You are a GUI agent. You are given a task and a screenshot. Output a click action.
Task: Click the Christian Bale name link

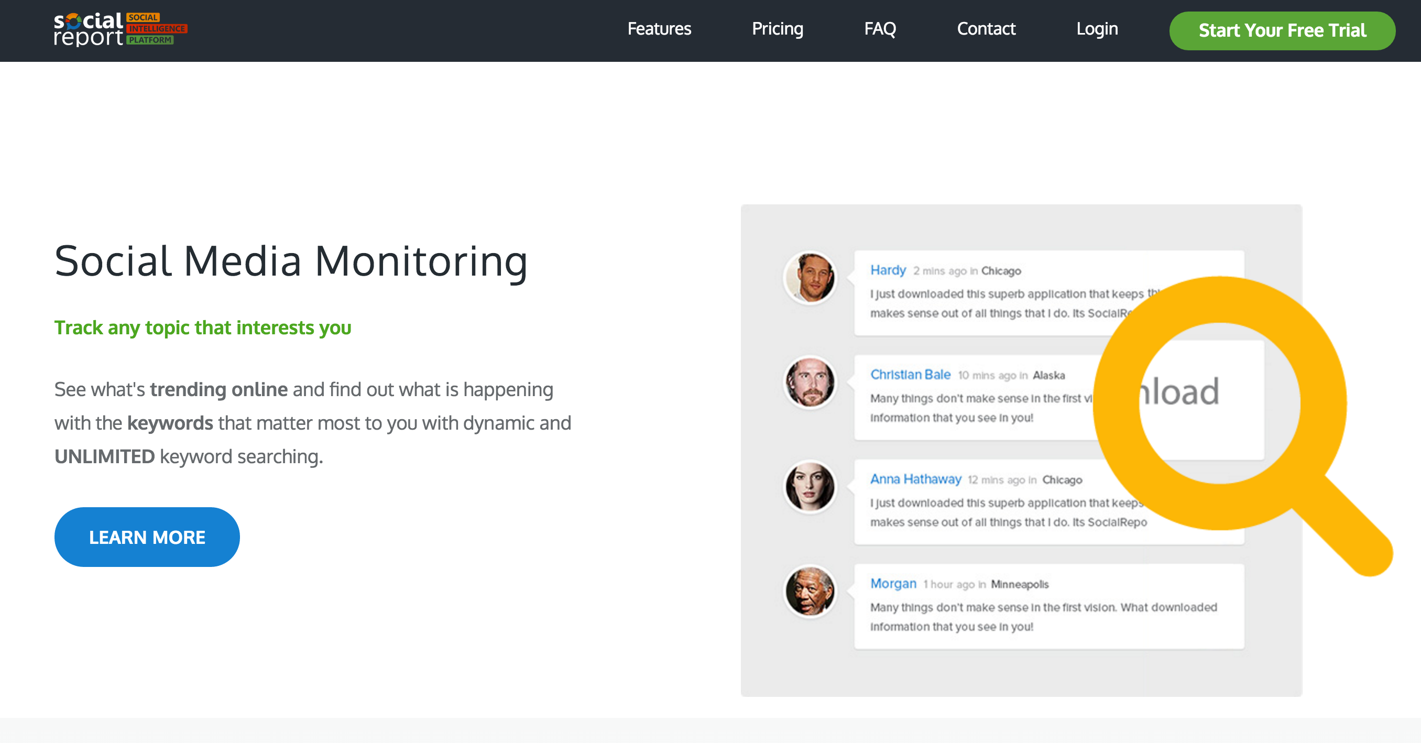(x=910, y=375)
